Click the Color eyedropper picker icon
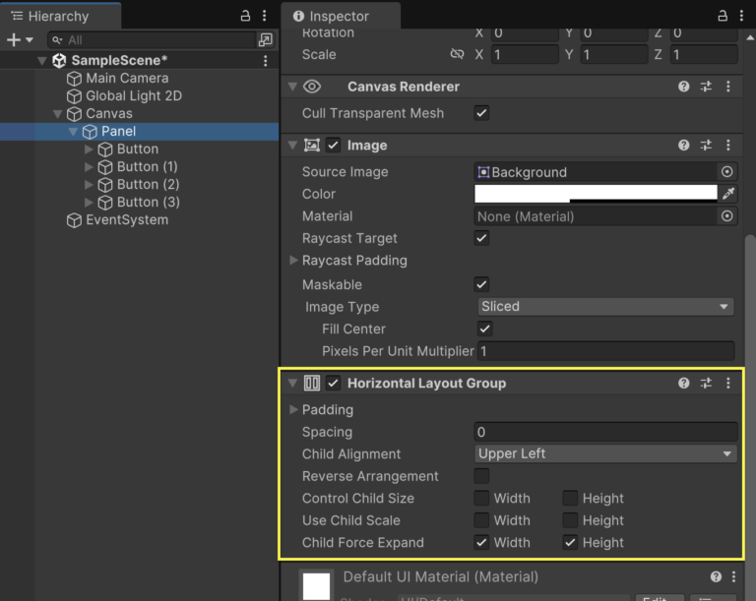The image size is (756, 601). pyautogui.click(x=728, y=194)
